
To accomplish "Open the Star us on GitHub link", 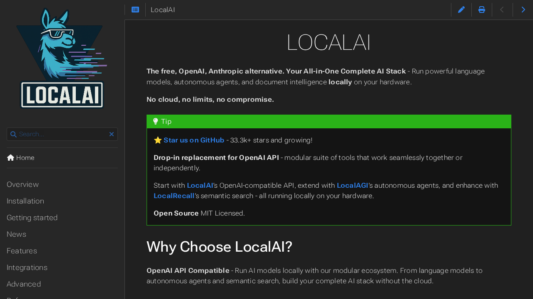I will (194, 140).
